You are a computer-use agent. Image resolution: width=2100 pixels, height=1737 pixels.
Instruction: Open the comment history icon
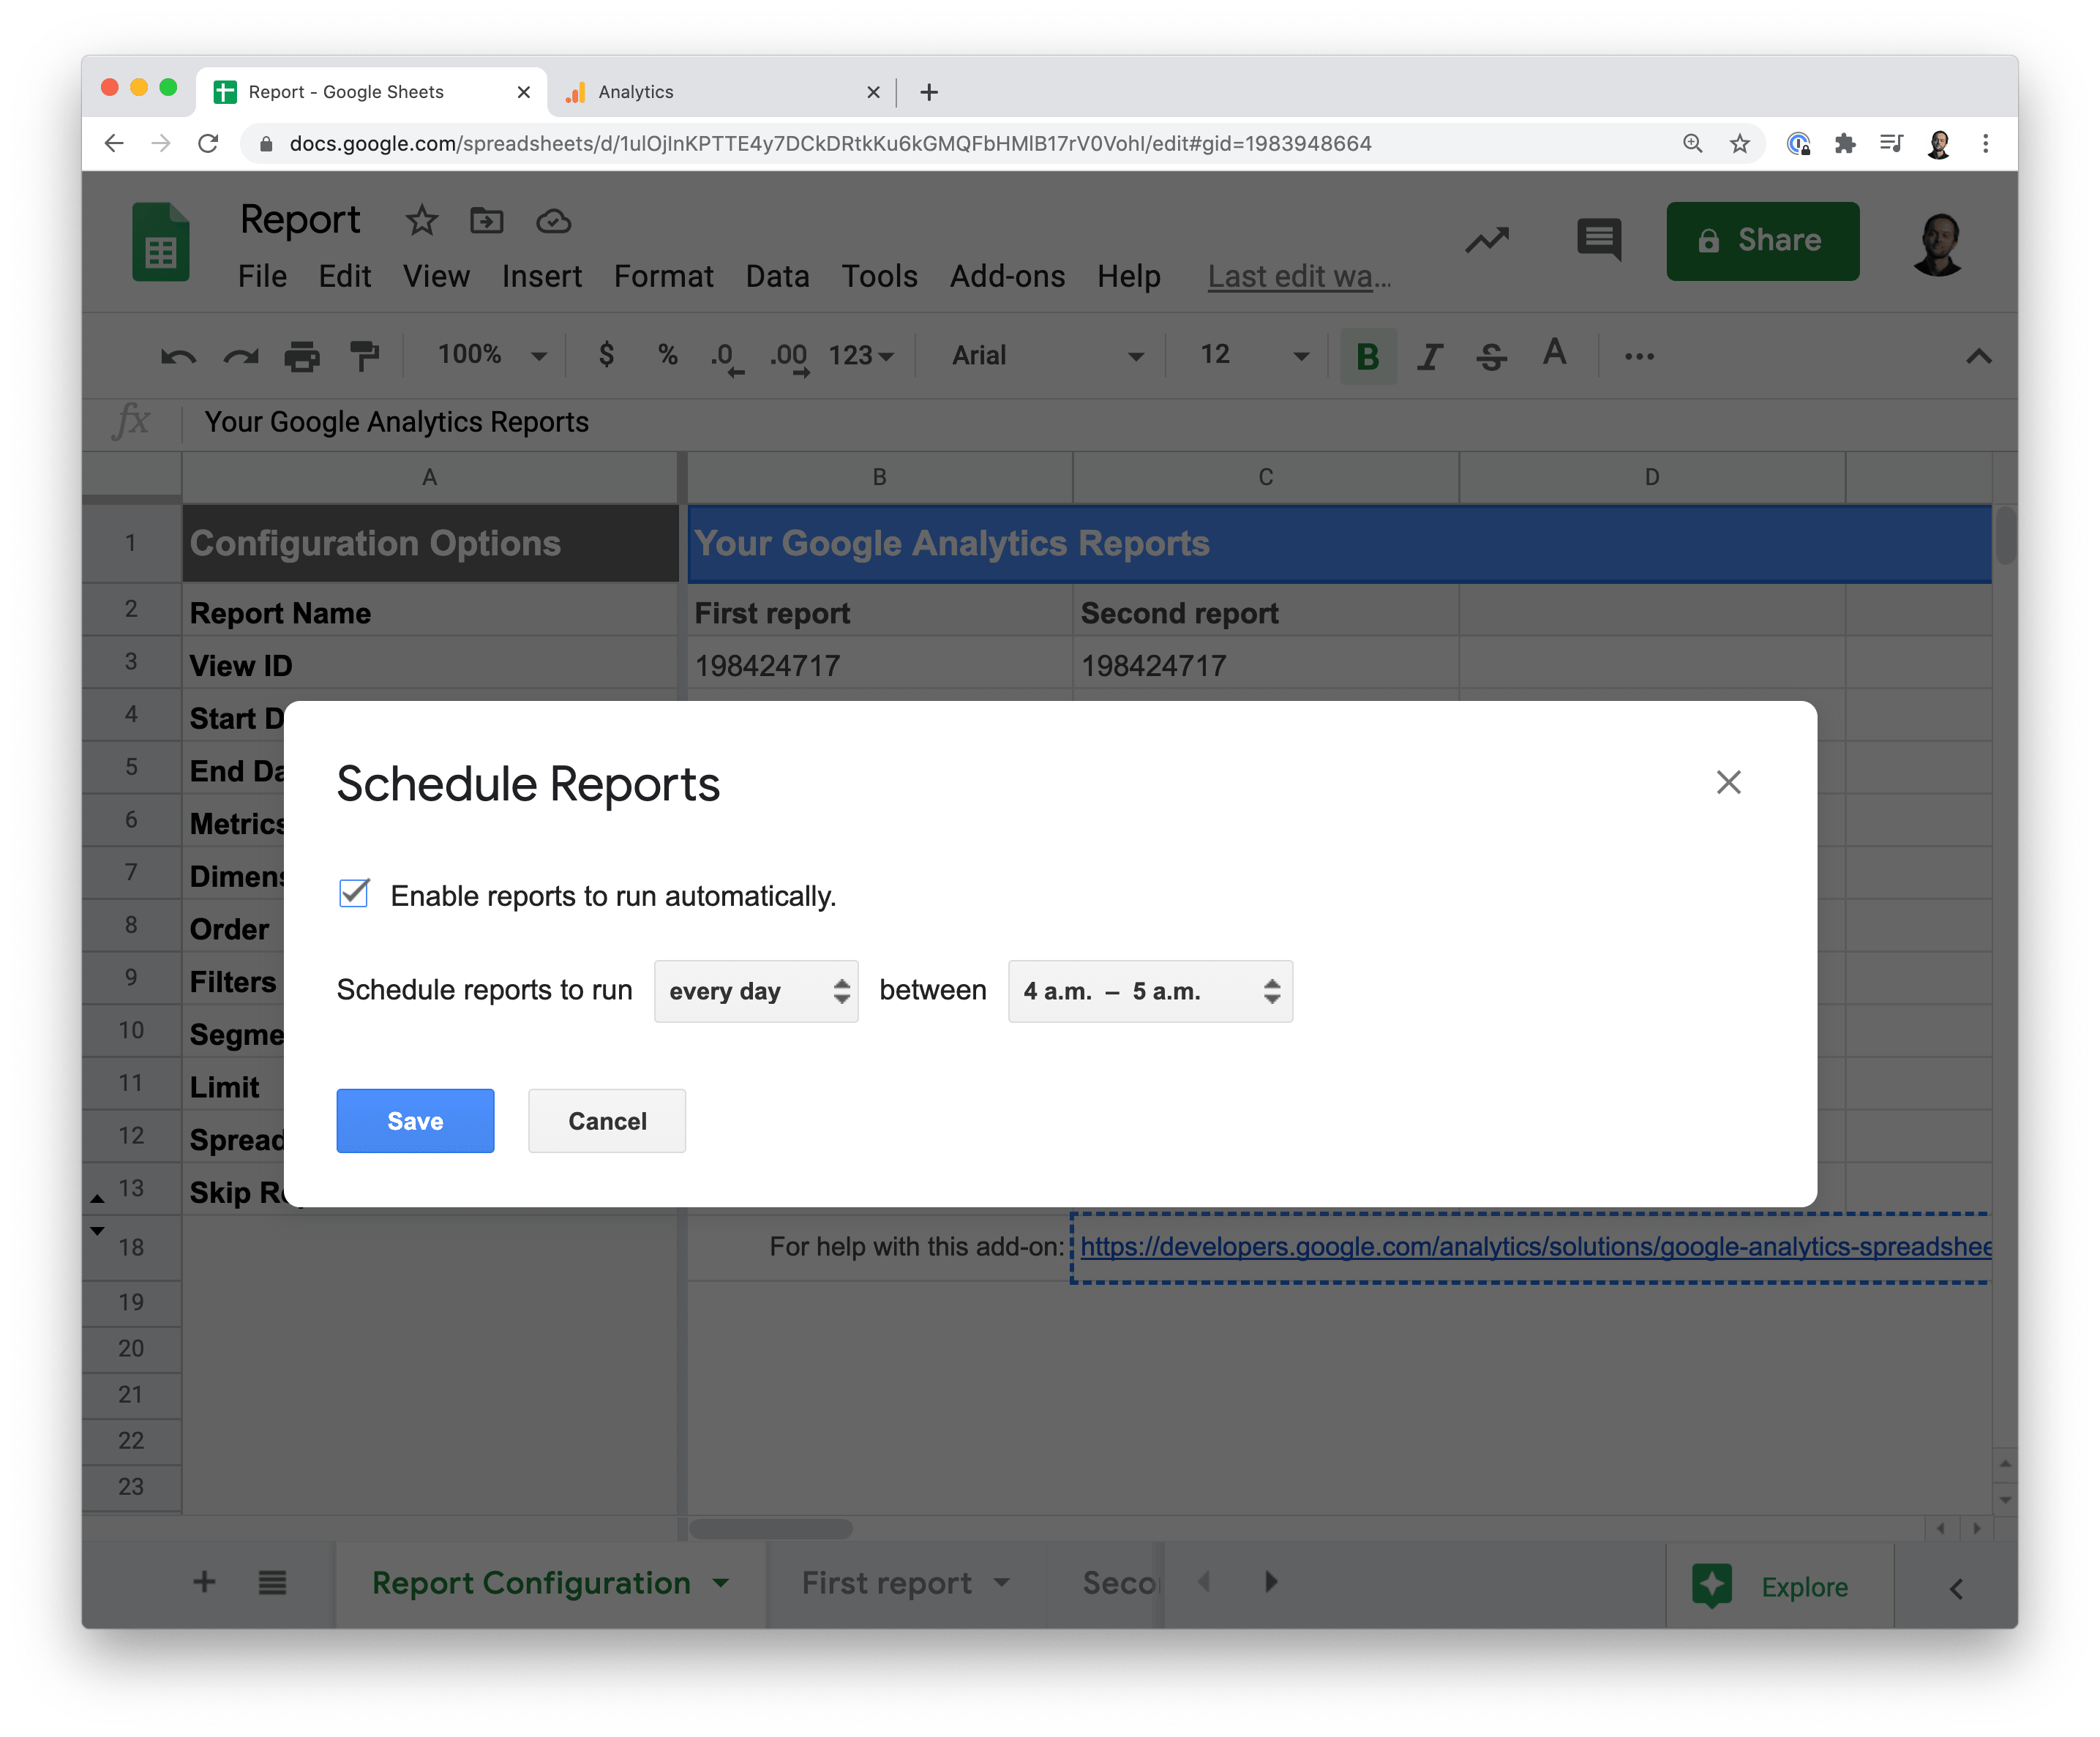[1598, 240]
